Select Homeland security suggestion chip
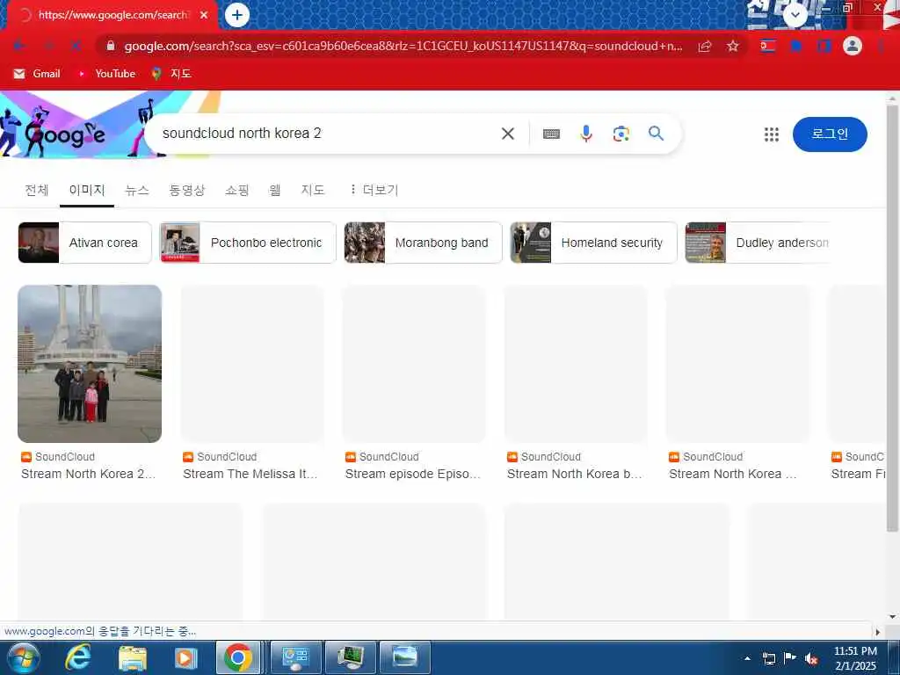900x675 pixels. tap(593, 243)
